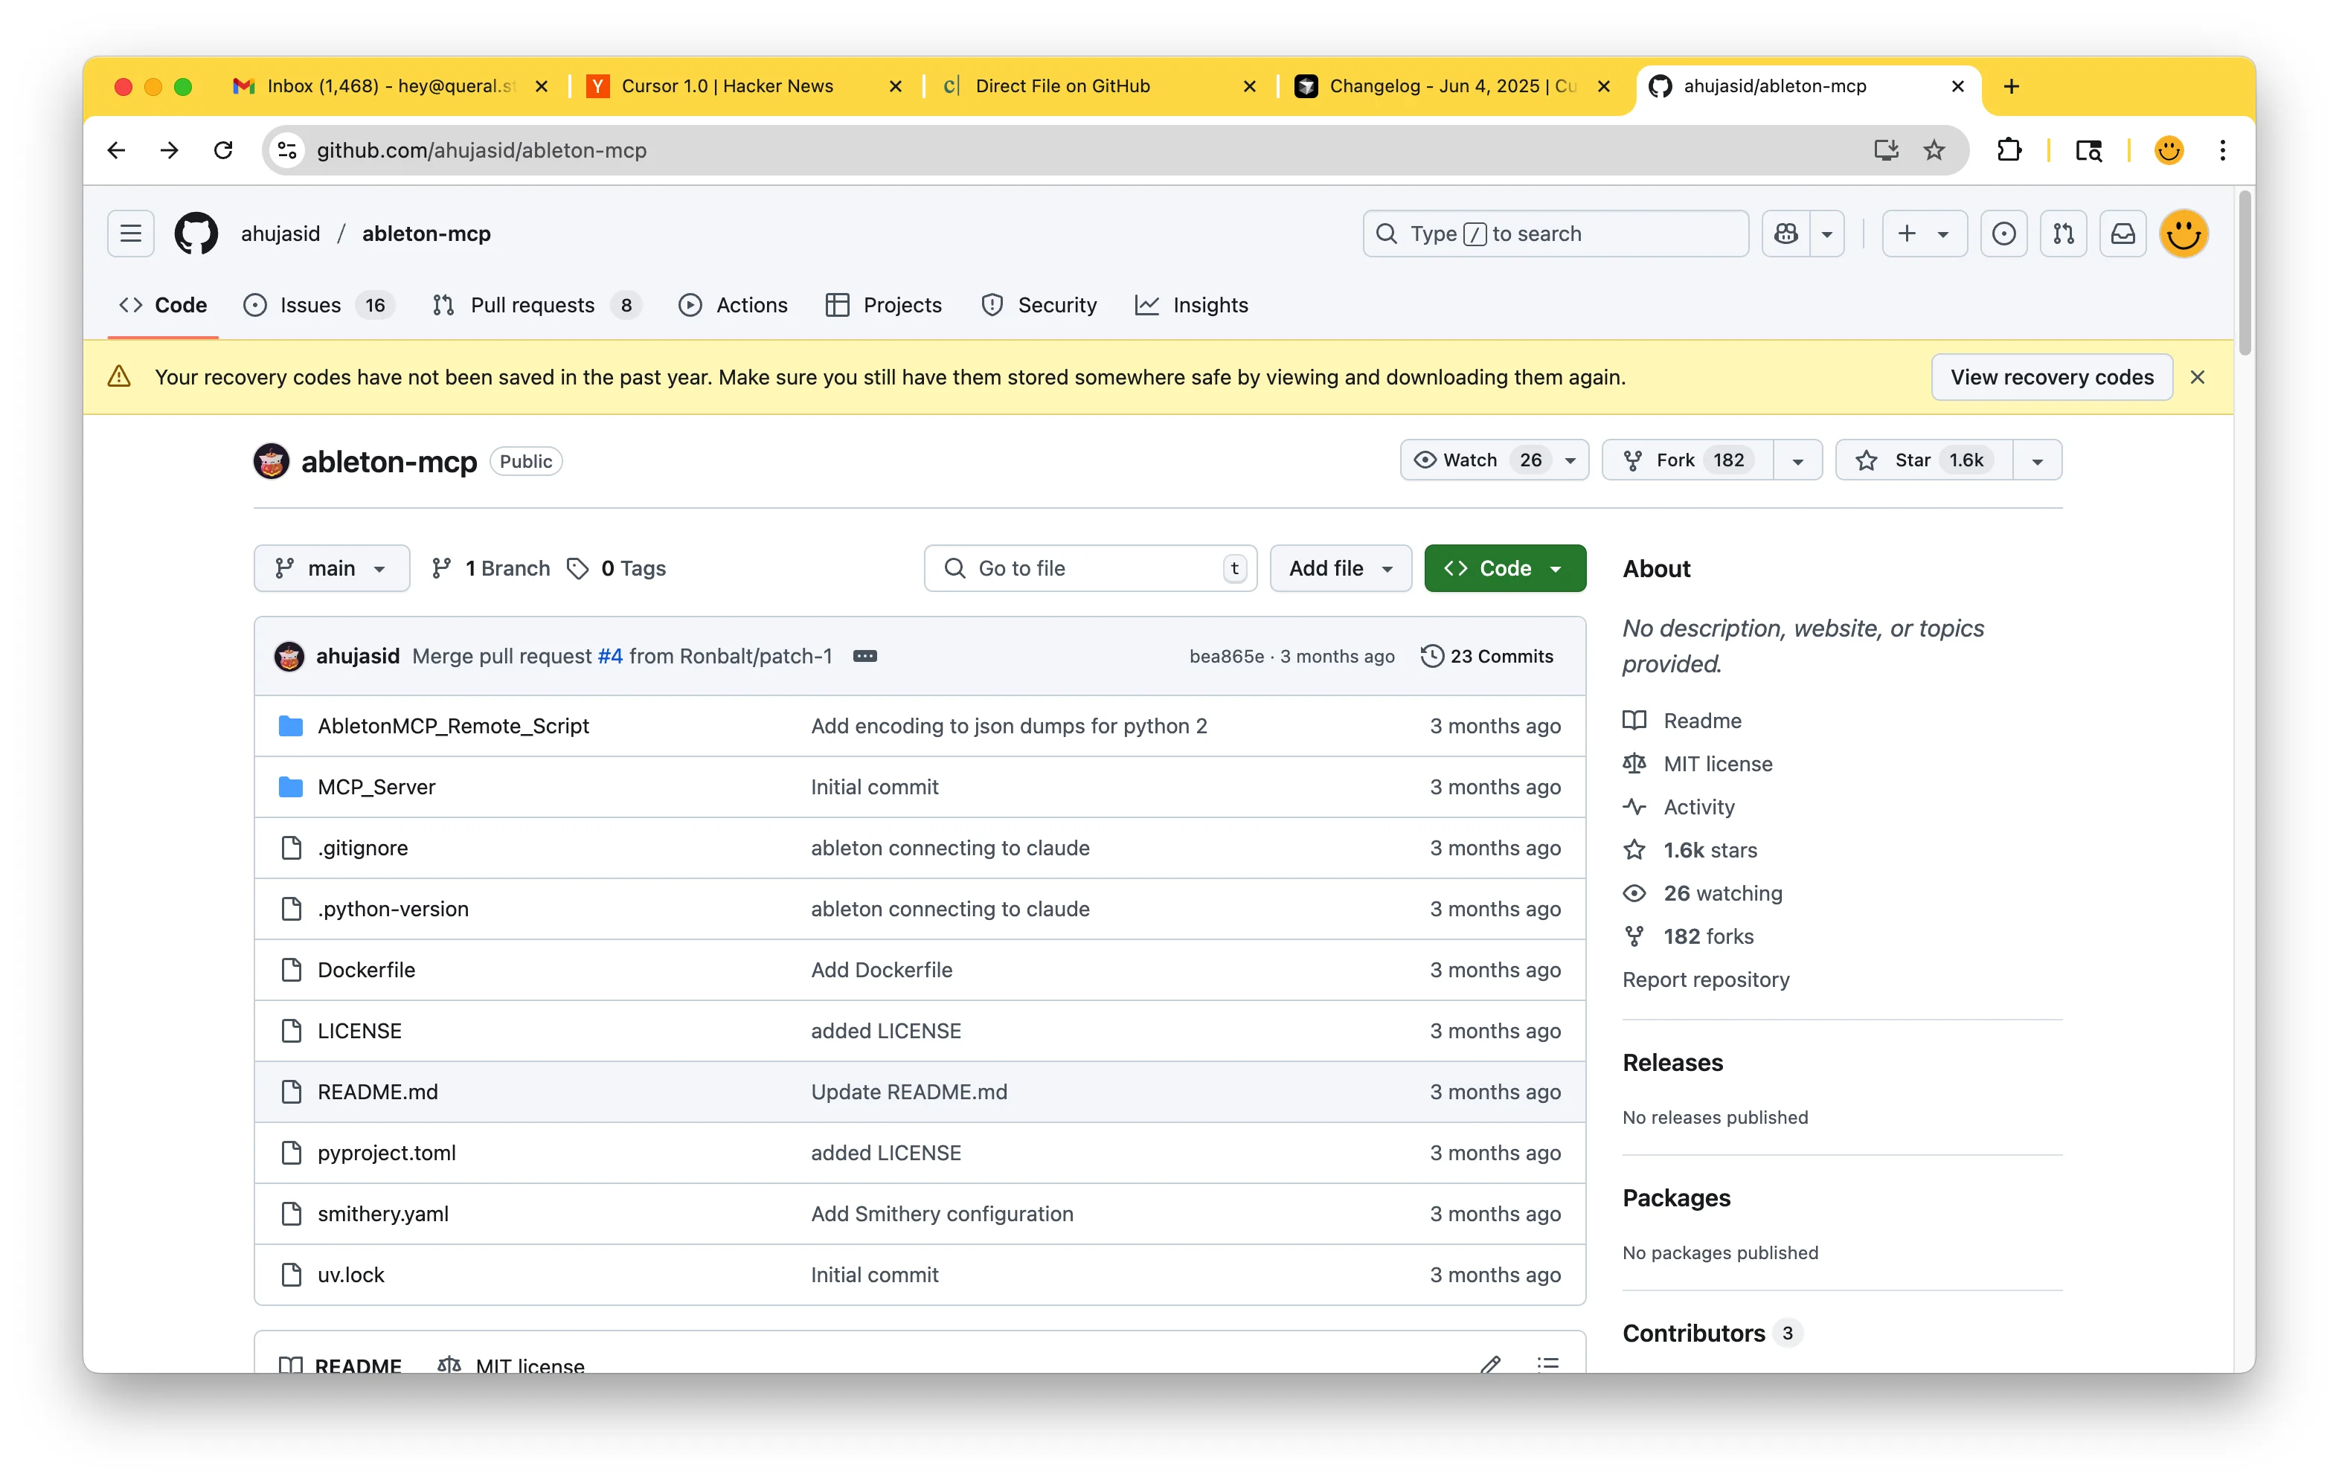The width and height of the screenshot is (2339, 1483).
Task: Open site information icon in address bar
Action: (287, 149)
